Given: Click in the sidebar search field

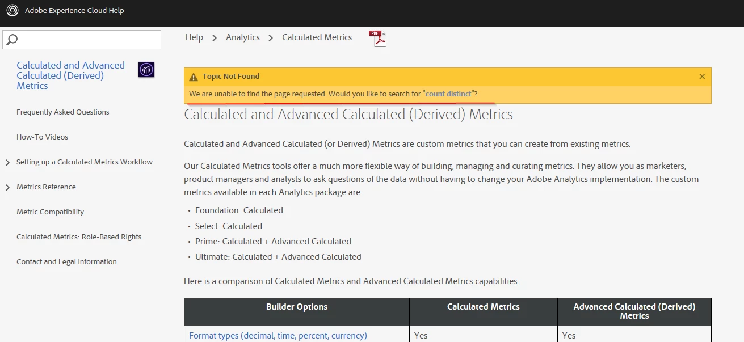Looking at the screenshot, I should click(x=82, y=40).
